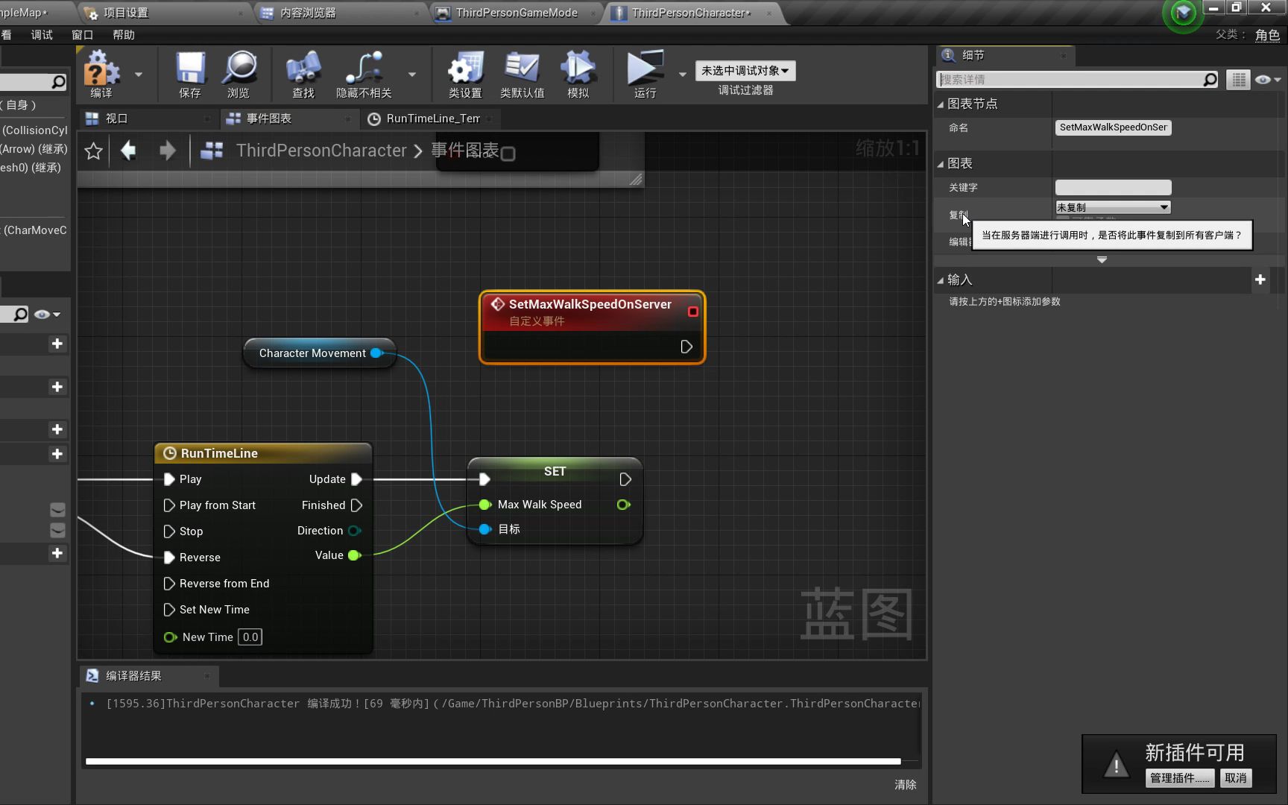Viewport: 1288px width, 805px height.
Task: Toggle property matrix grid view button
Action: point(1238,80)
